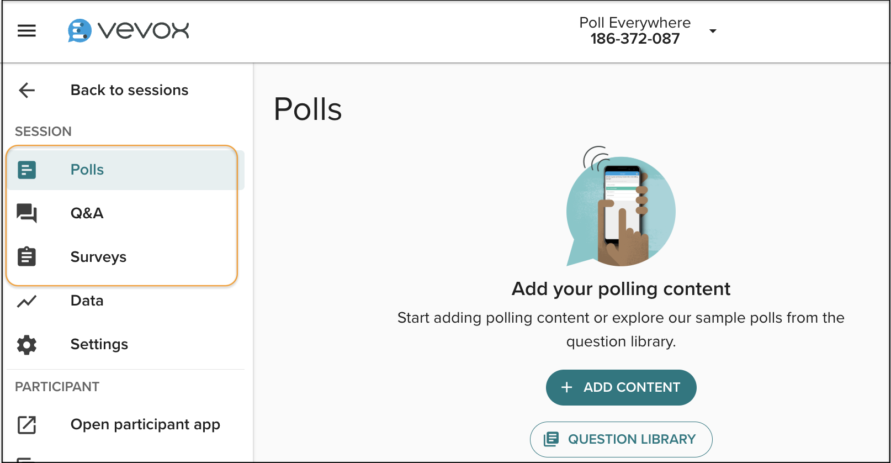Click the Surveys clipboard icon
891x463 pixels.
coord(26,257)
